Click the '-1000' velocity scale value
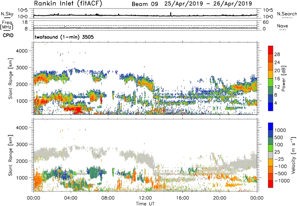This screenshot has width=297, height=206. pyautogui.click(x=282, y=181)
